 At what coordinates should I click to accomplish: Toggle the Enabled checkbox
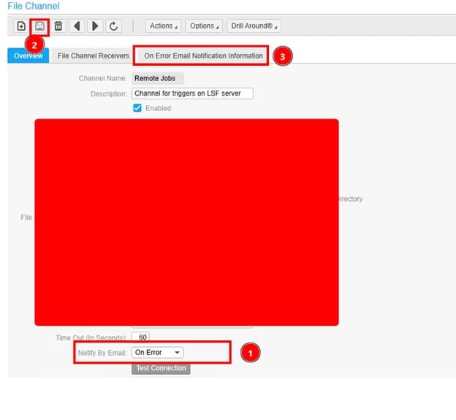coord(137,108)
